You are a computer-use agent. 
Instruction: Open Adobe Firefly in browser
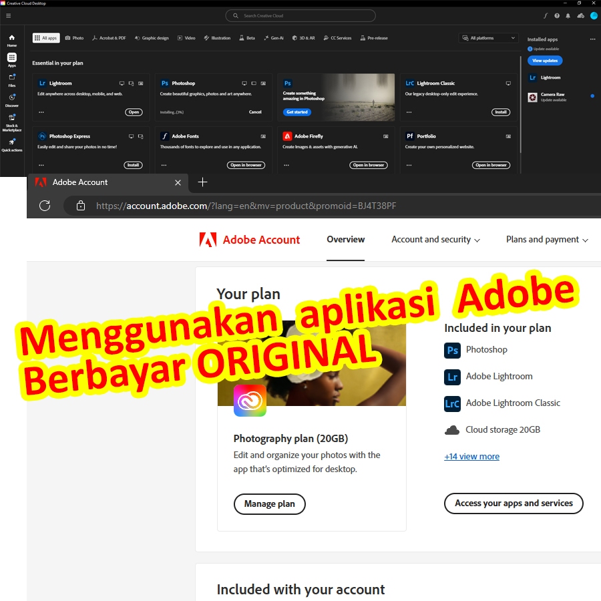(x=369, y=165)
